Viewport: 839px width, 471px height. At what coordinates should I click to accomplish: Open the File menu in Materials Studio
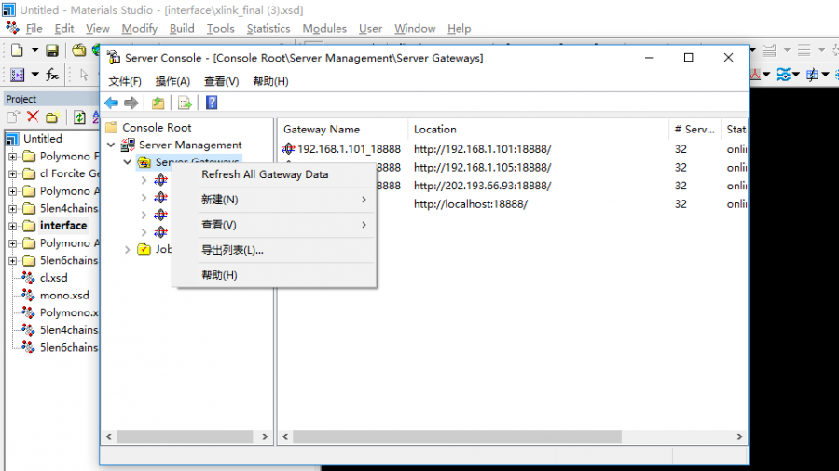click(34, 28)
